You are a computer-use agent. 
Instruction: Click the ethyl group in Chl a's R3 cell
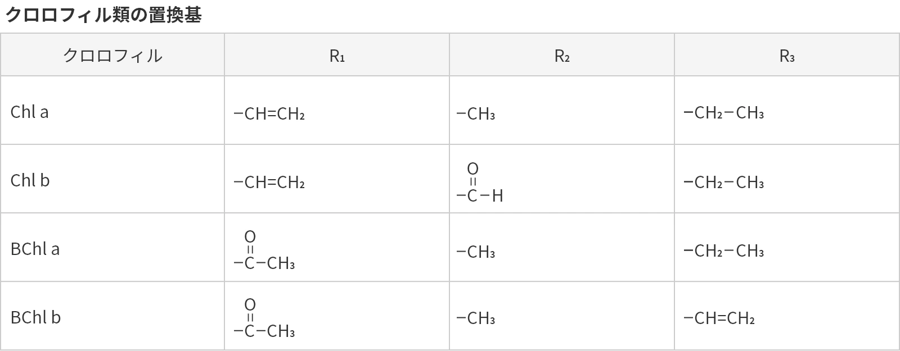tap(723, 113)
